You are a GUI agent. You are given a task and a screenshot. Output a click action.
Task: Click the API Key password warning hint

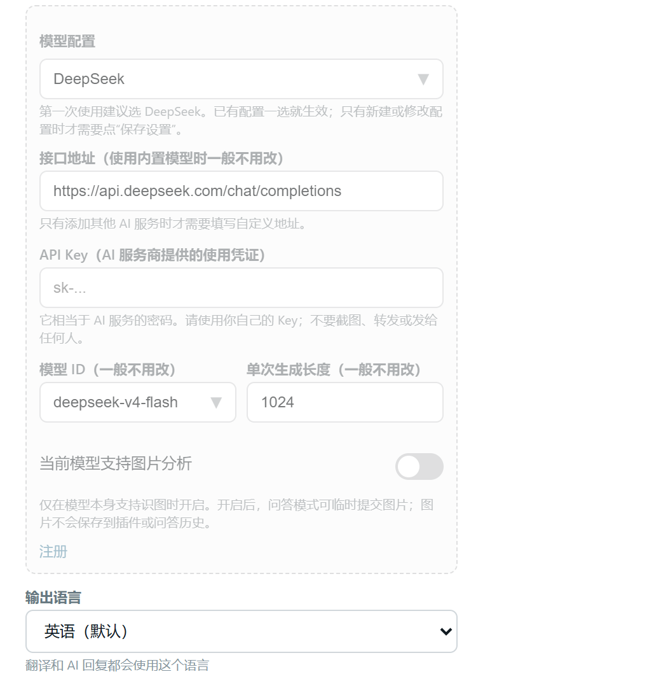pyautogui.click(x=238, y=329)
